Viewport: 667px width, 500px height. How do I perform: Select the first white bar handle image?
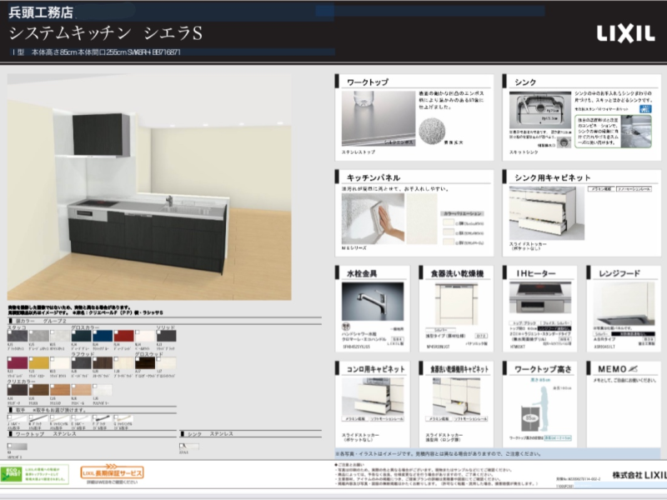17,419
